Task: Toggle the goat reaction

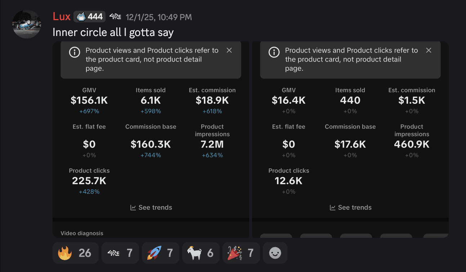Action: point(200,253)
